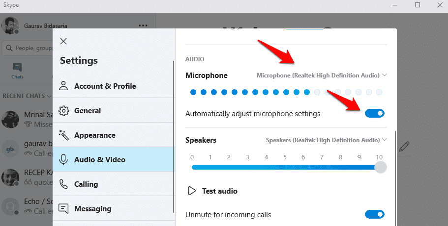Click the search magnifier icon
The height and width of the screenshot is (226, 448).
(9, 48)
